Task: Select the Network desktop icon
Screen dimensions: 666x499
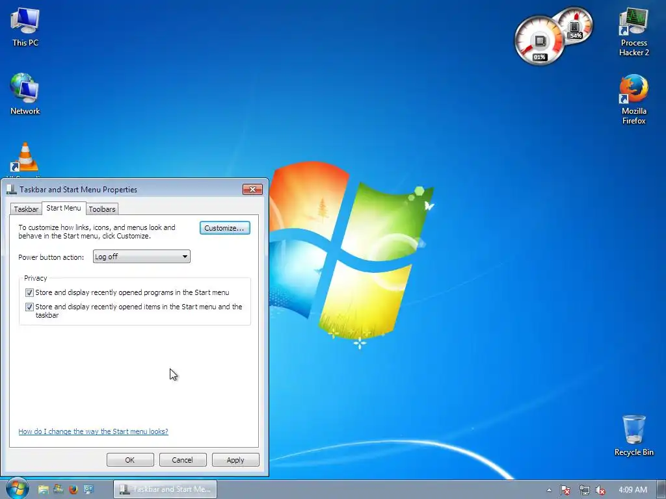Action: (x=25, y=94)
